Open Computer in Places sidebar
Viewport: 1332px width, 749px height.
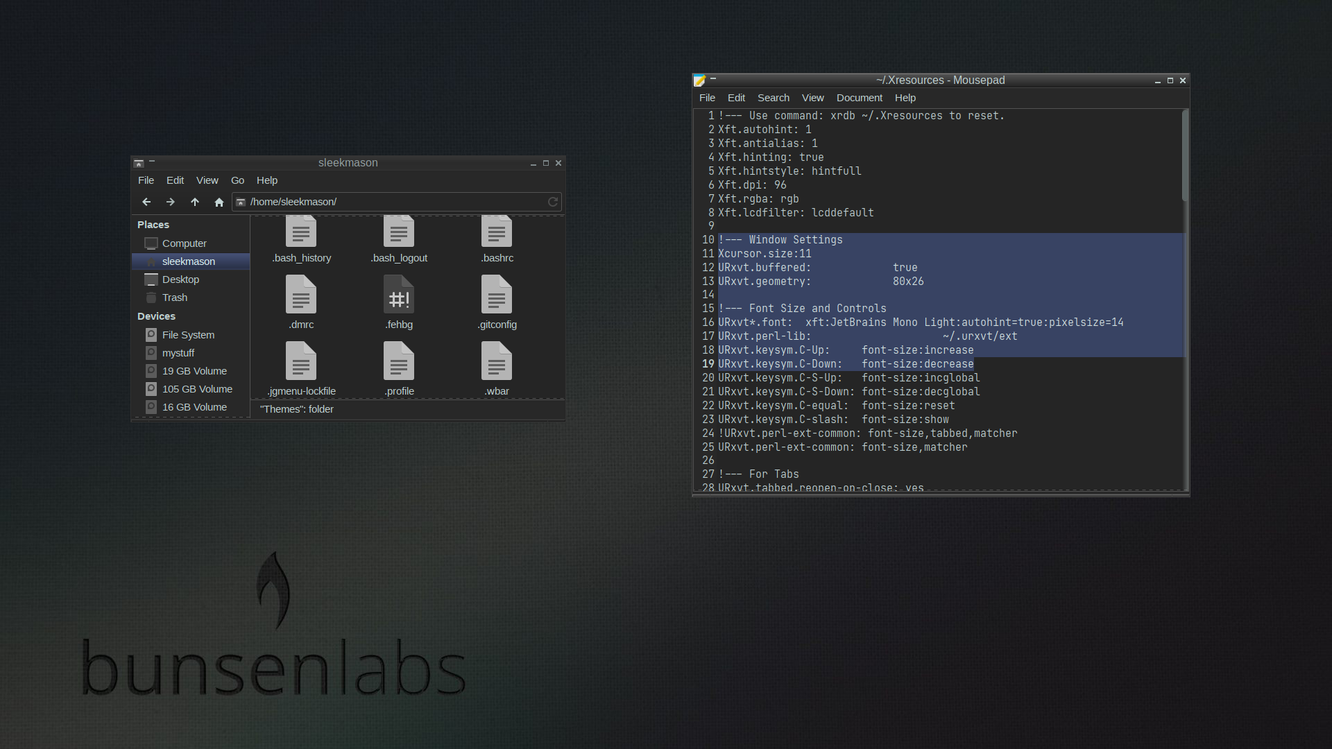pyautogui.click(x=191, y=243)
